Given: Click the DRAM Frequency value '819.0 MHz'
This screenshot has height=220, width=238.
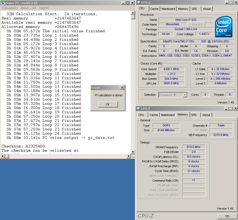Looking at the screenshot, I should [x=194, y=147].
